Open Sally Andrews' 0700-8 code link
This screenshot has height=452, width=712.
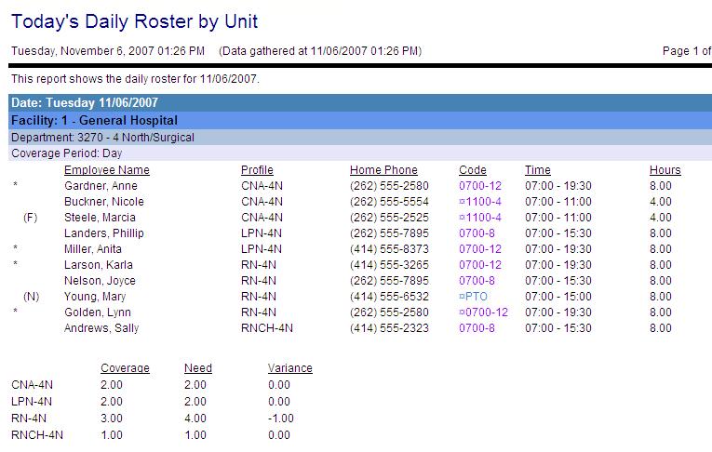click(477, 328)
